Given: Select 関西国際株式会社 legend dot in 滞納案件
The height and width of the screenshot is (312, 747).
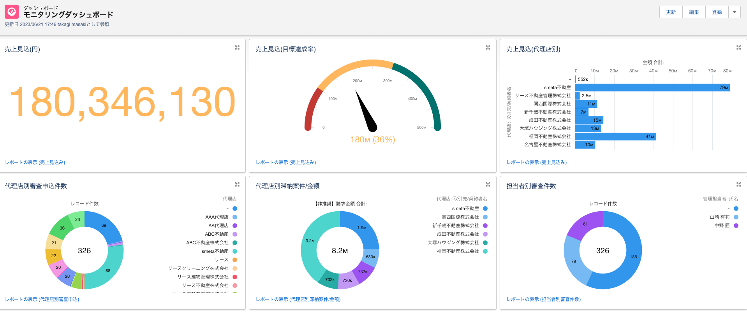Looking at the screenshot, I should coord(485,217).
